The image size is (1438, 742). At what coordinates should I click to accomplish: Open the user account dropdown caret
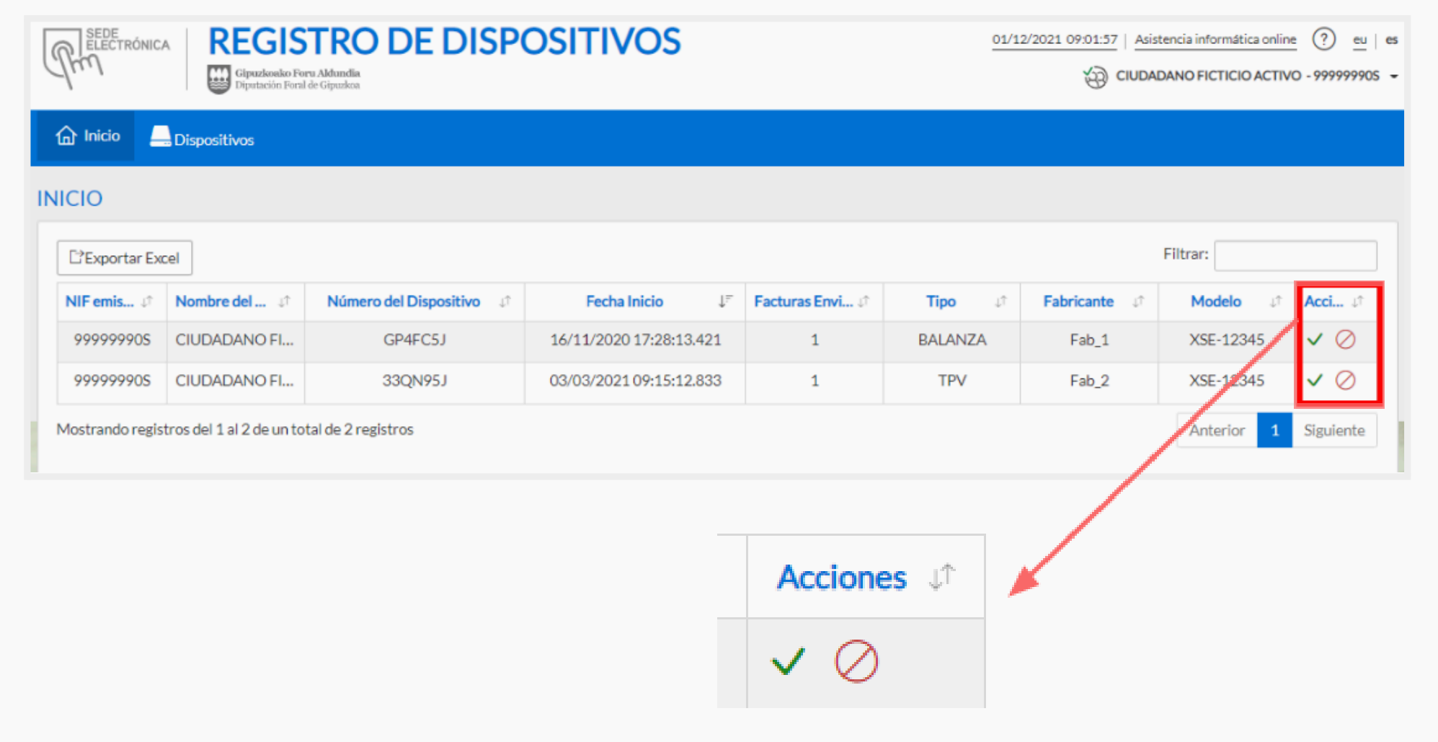[x=1394, y=76]
